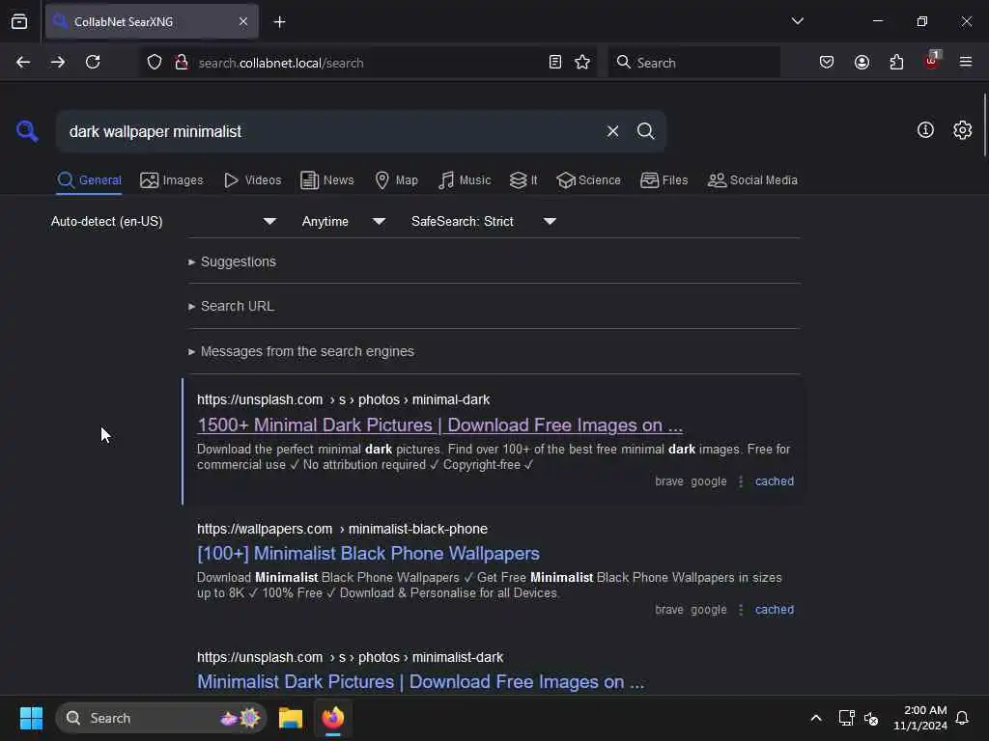Screen dimensions: 989x741
Task: Open the Windows Start menu
Action: 31,718
